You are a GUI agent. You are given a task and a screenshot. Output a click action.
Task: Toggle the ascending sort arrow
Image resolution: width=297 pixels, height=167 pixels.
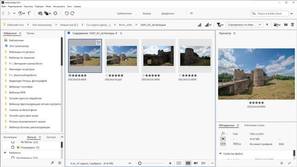267,25
